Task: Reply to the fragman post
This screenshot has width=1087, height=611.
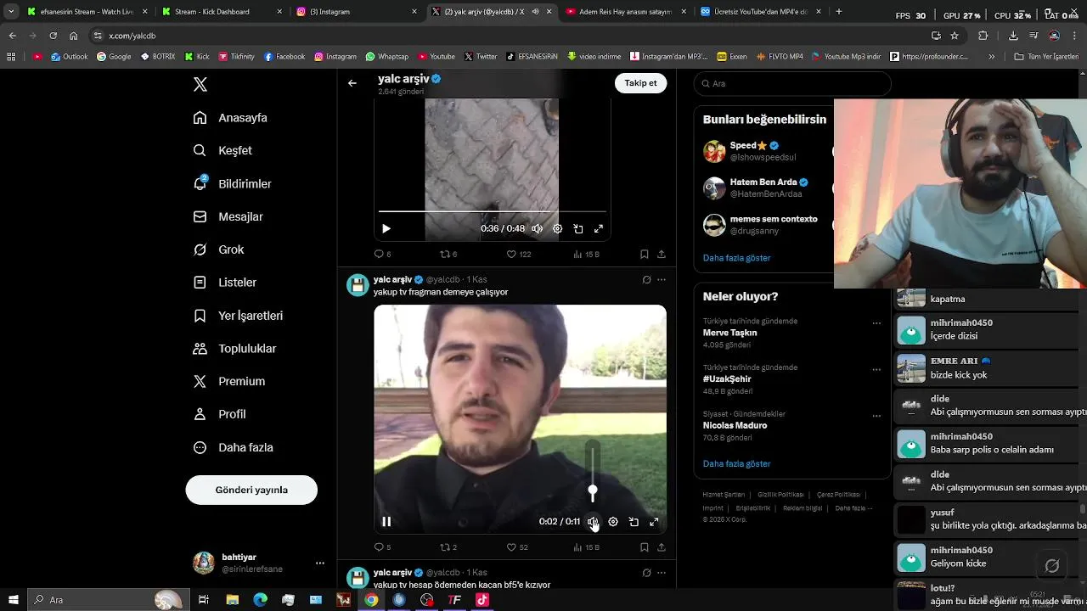Action: (382, 547)
